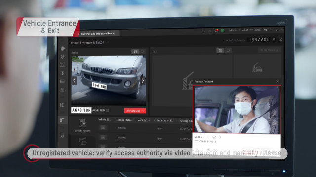Click the first row's Unknown plate cell
Screen dimensions: 316x177
click(x=121, y=128)
